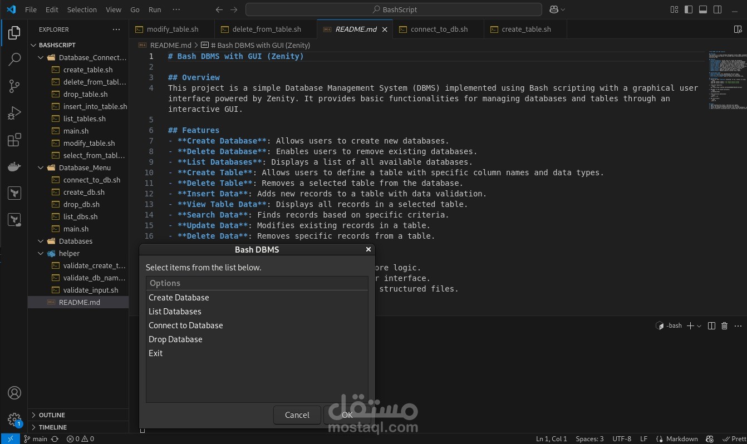The width and height of the screenshot is (747, 444).
Task: Select Create Database in the options list
Action: point(257,298)
